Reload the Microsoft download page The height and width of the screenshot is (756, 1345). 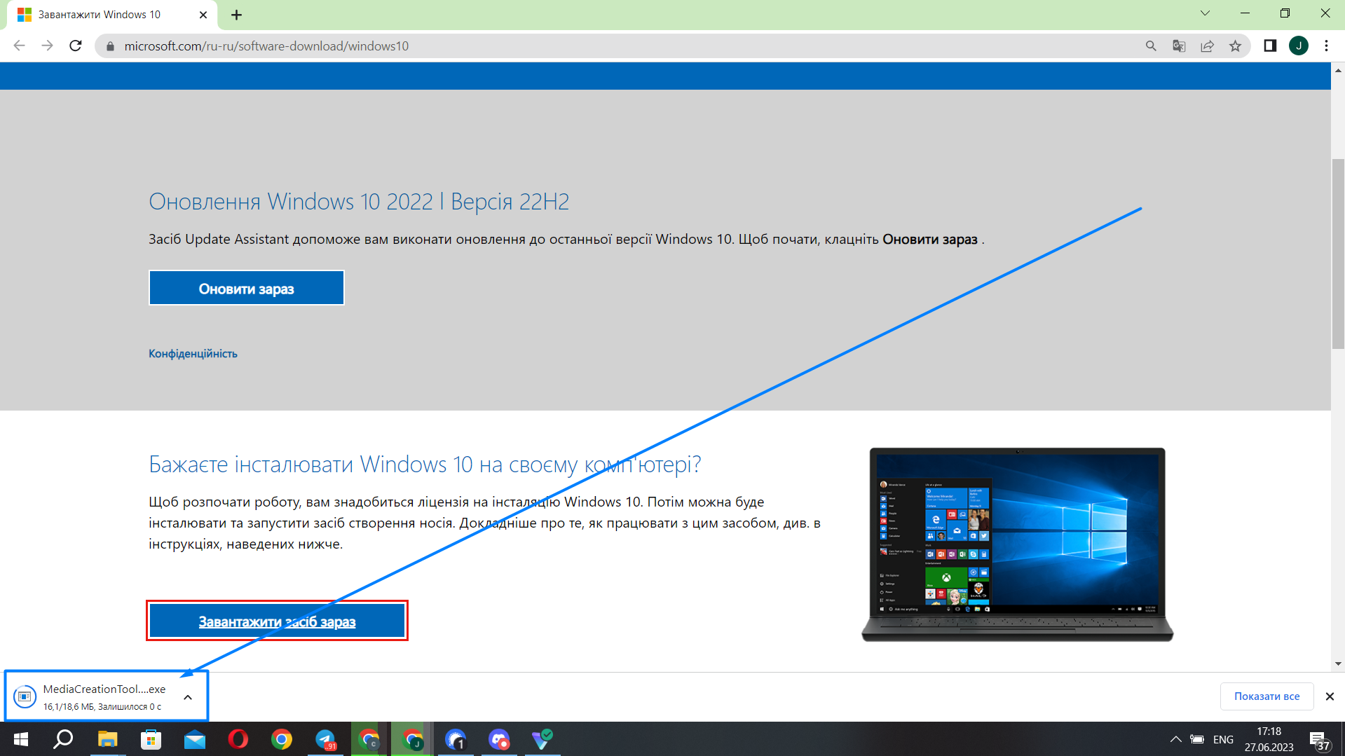tap(76, 46)
